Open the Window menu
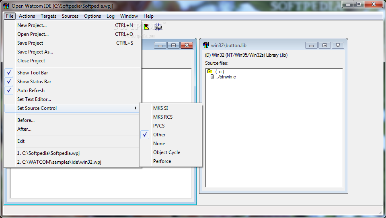Screen dimensions: 386x218 [x=129, y=16]
